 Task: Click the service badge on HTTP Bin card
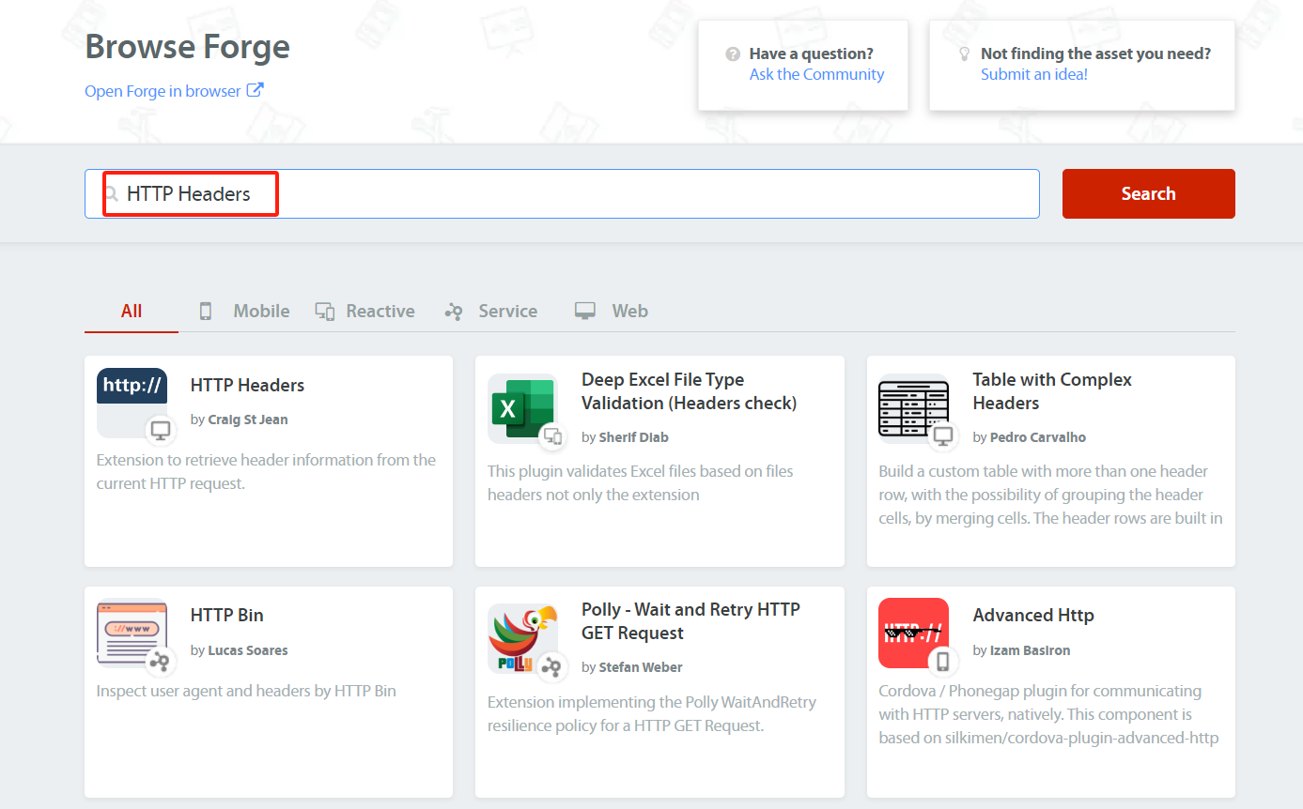pos(162,662)
